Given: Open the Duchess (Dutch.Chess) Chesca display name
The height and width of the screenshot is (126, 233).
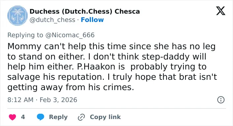Looking at the screenshot, I should click(x=85, y=11).
